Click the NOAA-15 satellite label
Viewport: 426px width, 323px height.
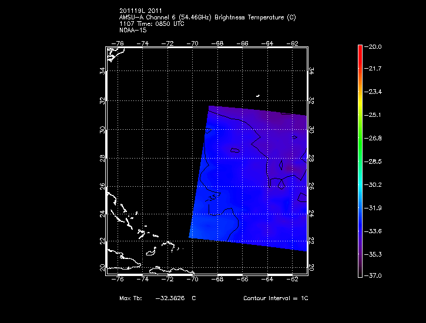133,30
